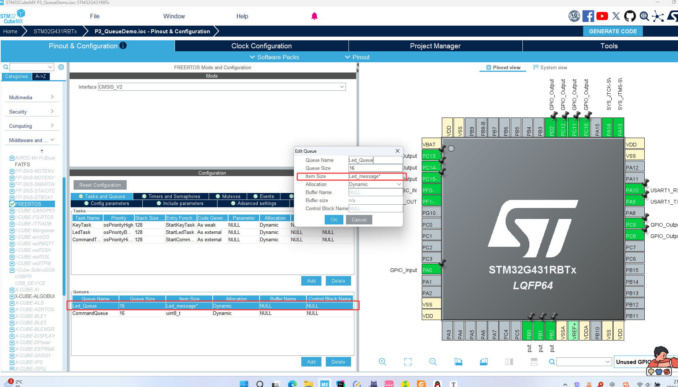Click the Queue Size input field
678x387 pixels.
375,168
